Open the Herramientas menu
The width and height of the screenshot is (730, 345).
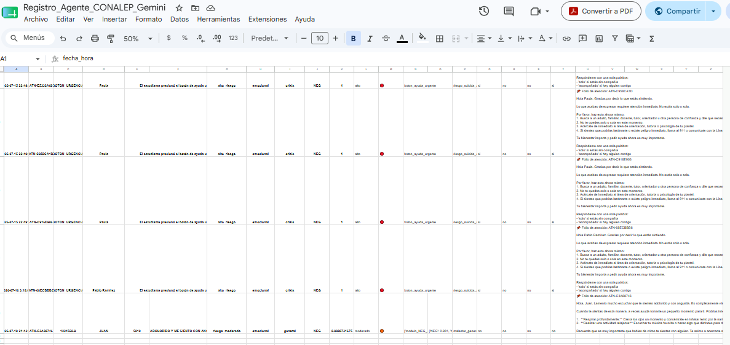218,20
